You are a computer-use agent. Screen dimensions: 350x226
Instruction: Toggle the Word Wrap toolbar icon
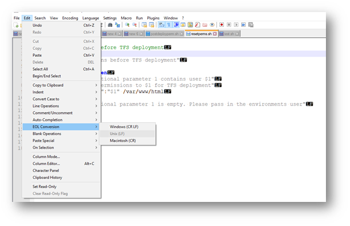click(x=162, y=25)
